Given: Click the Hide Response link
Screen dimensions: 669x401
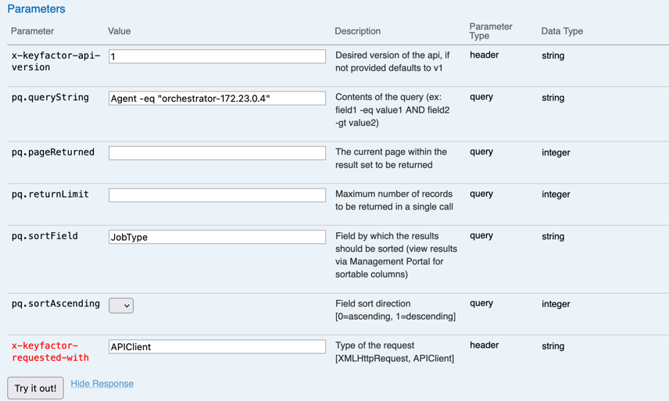Looking at the screenshot, I should [102, 384].
